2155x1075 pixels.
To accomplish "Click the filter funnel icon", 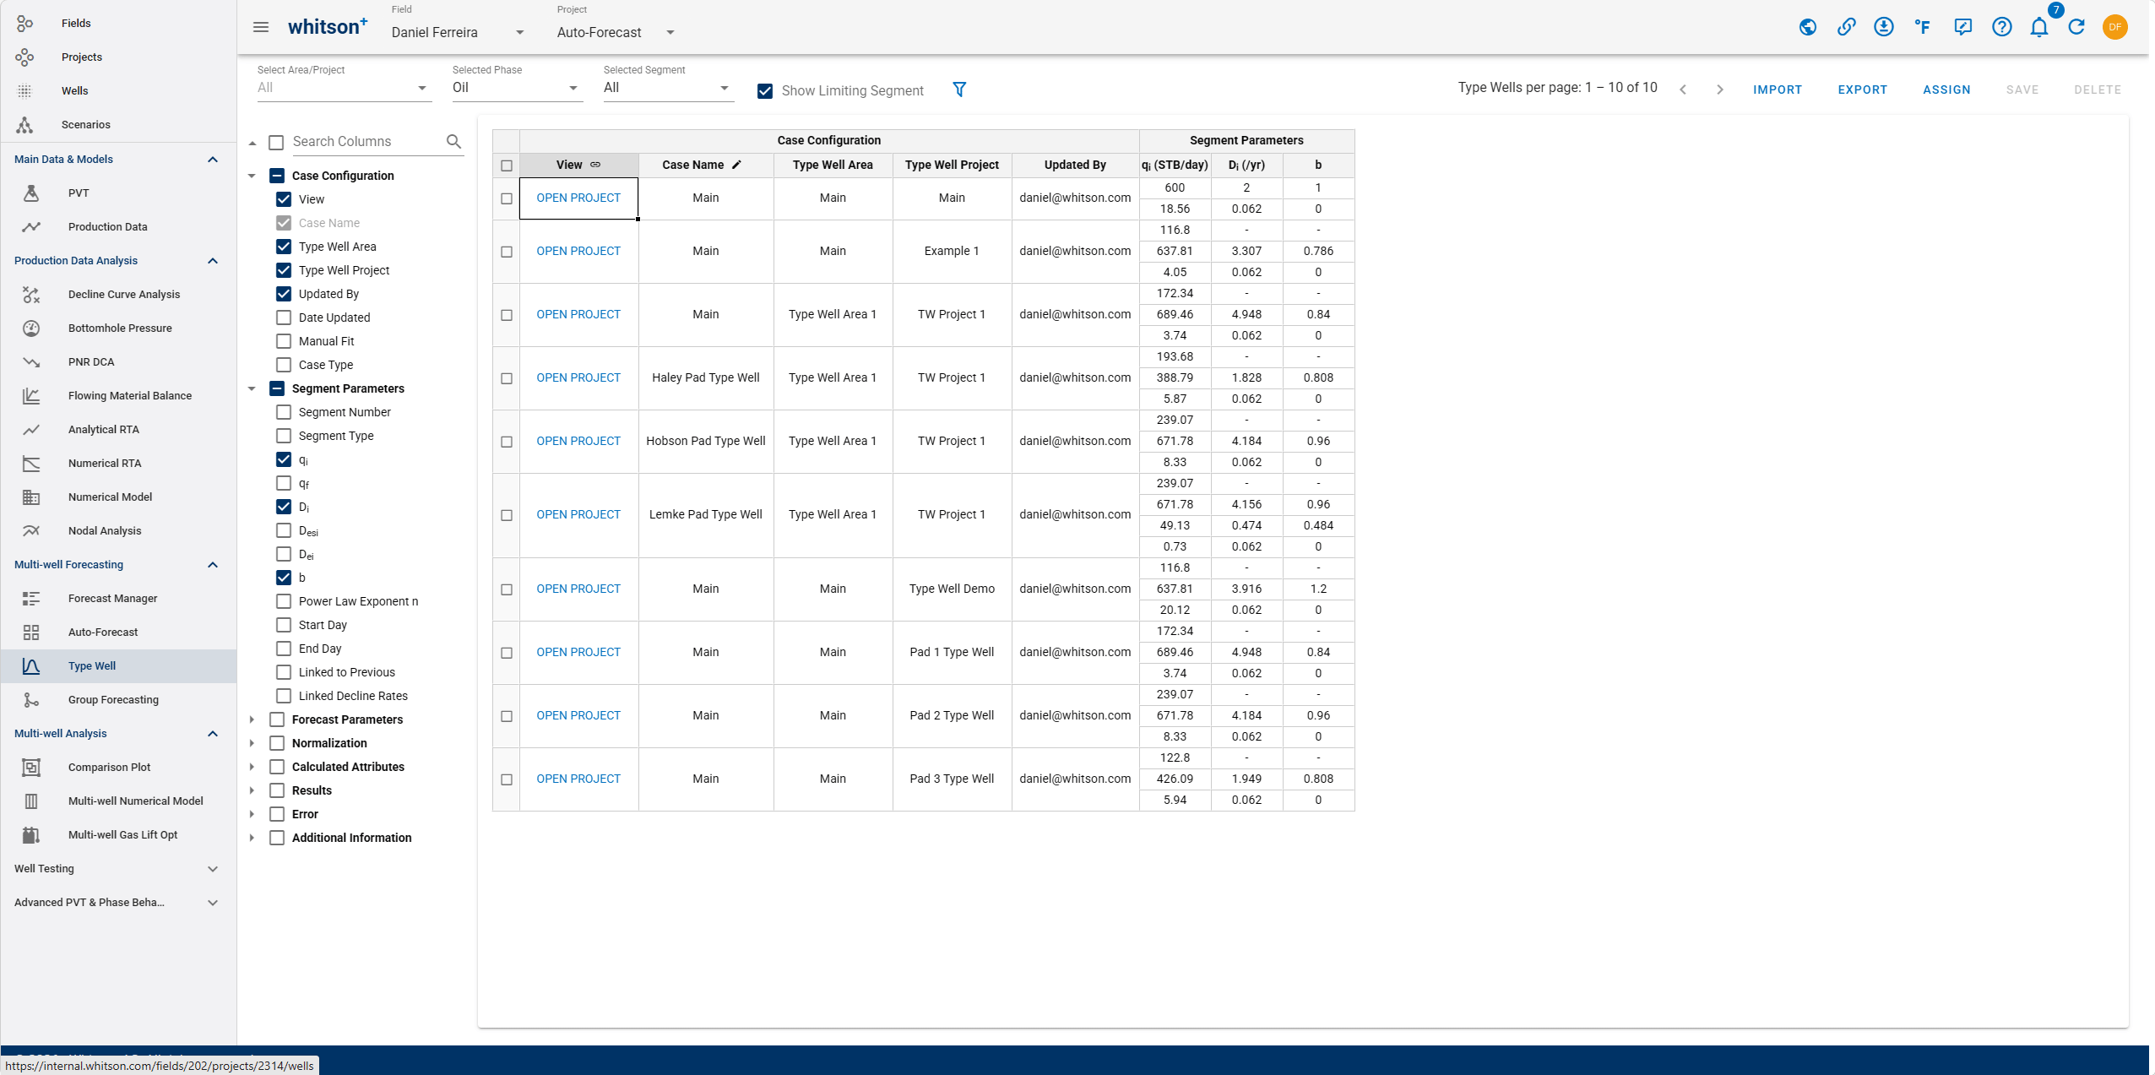I will click(x=959, y=90).
